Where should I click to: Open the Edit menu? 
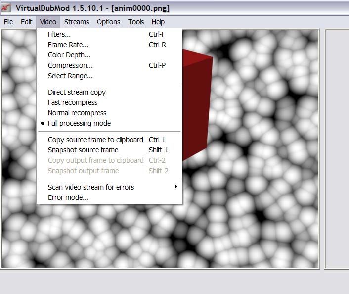27,22
